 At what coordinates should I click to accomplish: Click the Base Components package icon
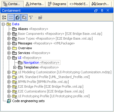(15, 34)
